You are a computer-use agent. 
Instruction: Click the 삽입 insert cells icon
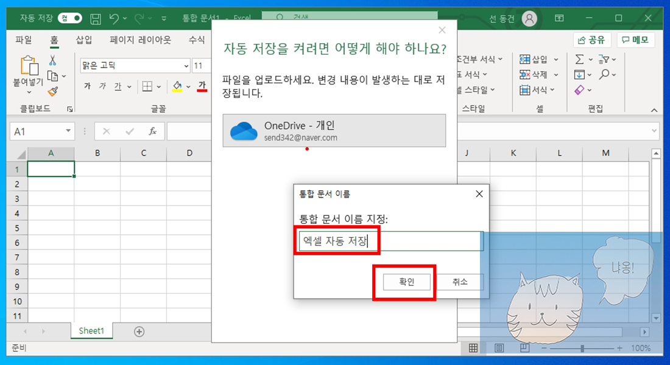click(524, 59)
